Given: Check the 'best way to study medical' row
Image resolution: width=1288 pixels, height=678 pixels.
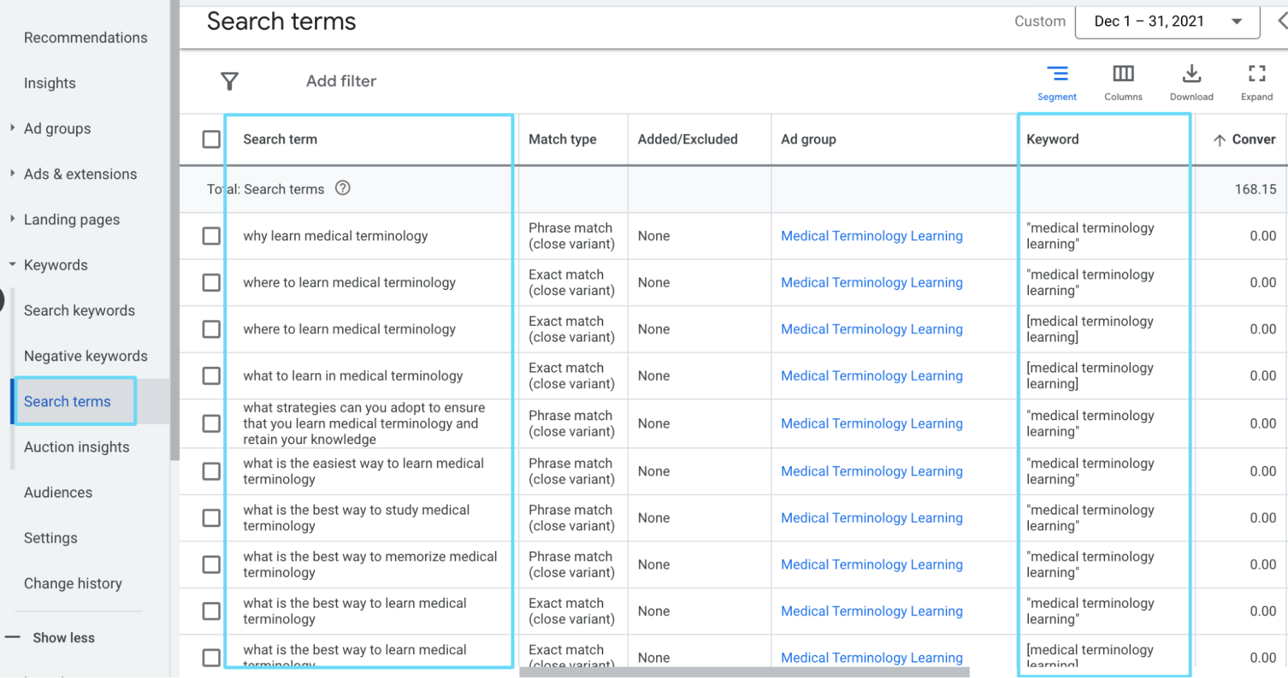Looking at the screenshot, I should (x=211, y=518).
